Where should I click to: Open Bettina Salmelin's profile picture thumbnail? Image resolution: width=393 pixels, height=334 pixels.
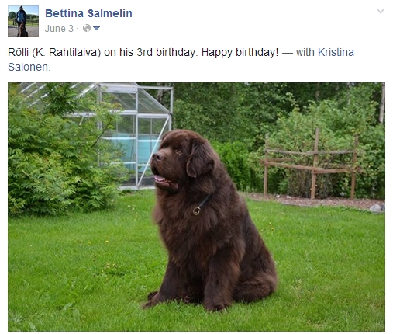click(23, 21)
